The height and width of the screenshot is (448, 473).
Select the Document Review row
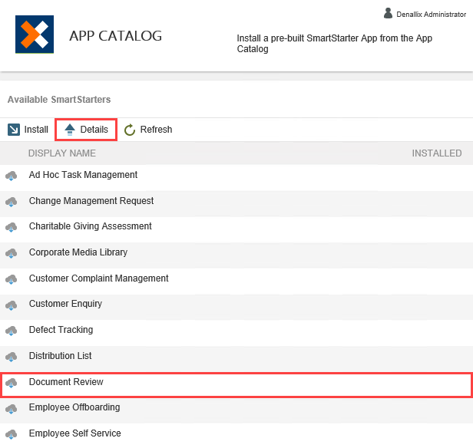click(237, 385)
